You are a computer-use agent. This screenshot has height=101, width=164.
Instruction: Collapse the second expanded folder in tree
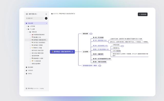tap(26, 29)
